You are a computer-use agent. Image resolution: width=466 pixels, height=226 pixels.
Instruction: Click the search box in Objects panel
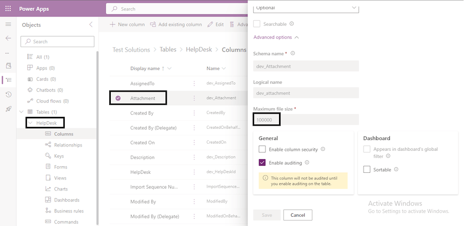(58, 42)
